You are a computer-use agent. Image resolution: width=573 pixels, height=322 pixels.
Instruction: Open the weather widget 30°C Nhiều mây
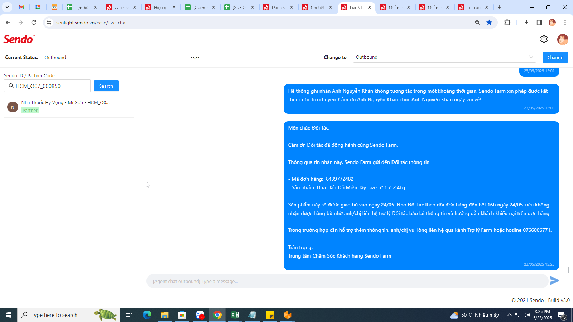click(474, 315)
